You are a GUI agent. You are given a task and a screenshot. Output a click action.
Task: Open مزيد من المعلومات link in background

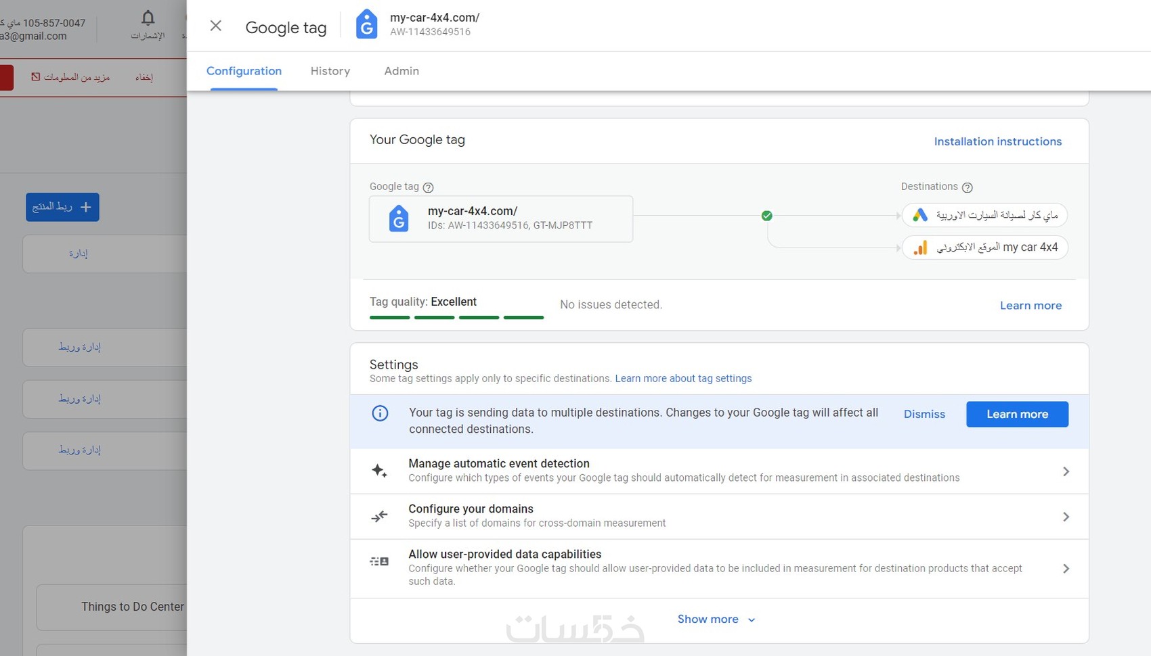coord(77,77)
